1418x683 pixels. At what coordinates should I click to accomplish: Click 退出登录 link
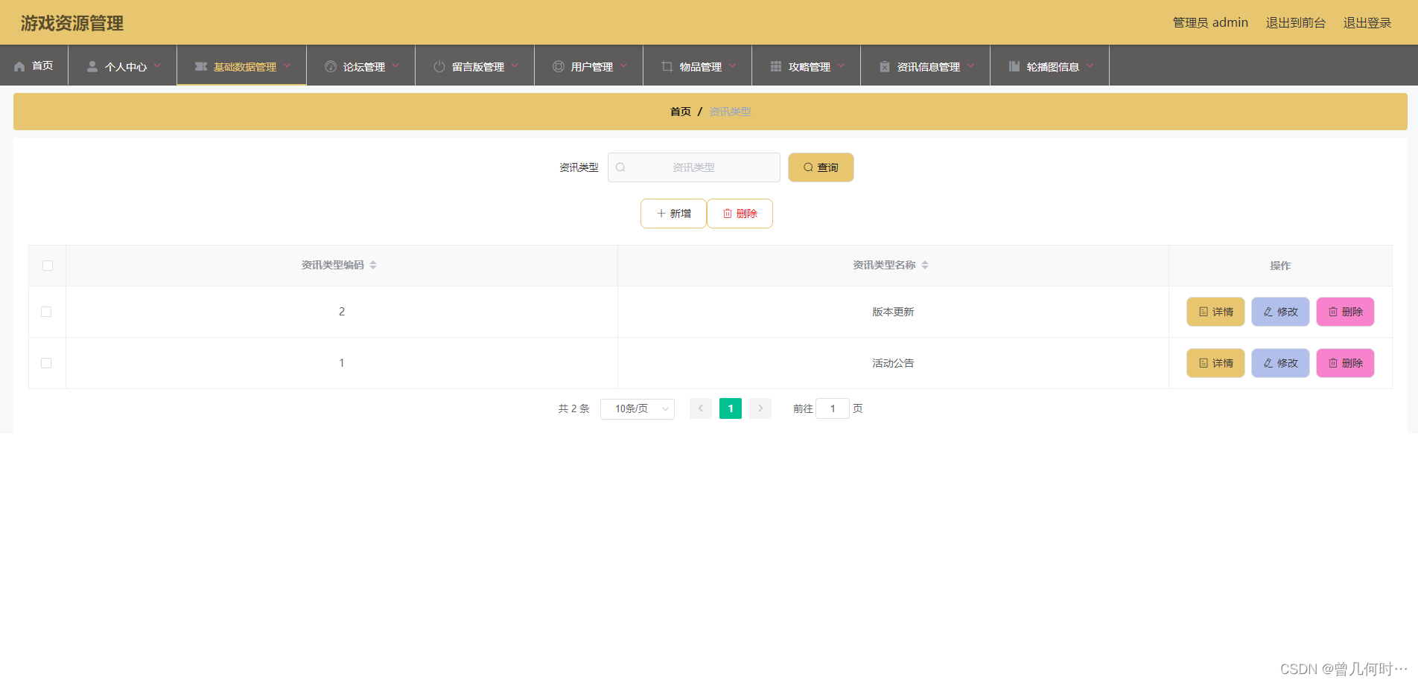1367,23
